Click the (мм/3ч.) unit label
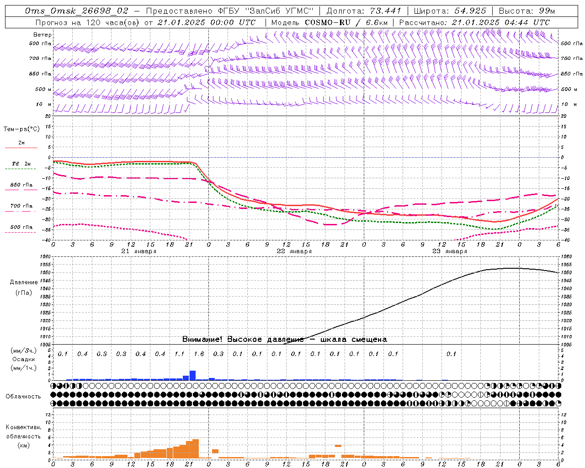 click(24, 351)
